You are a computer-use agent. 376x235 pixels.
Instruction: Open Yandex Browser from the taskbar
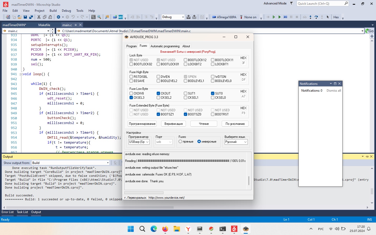point(188,229)
